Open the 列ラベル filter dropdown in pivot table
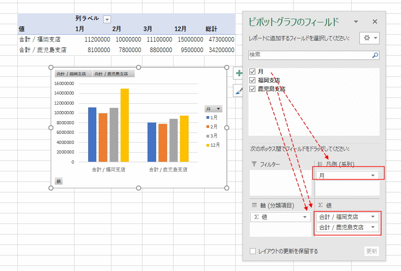This screenshot has width=401, height=271. [107, 19]
